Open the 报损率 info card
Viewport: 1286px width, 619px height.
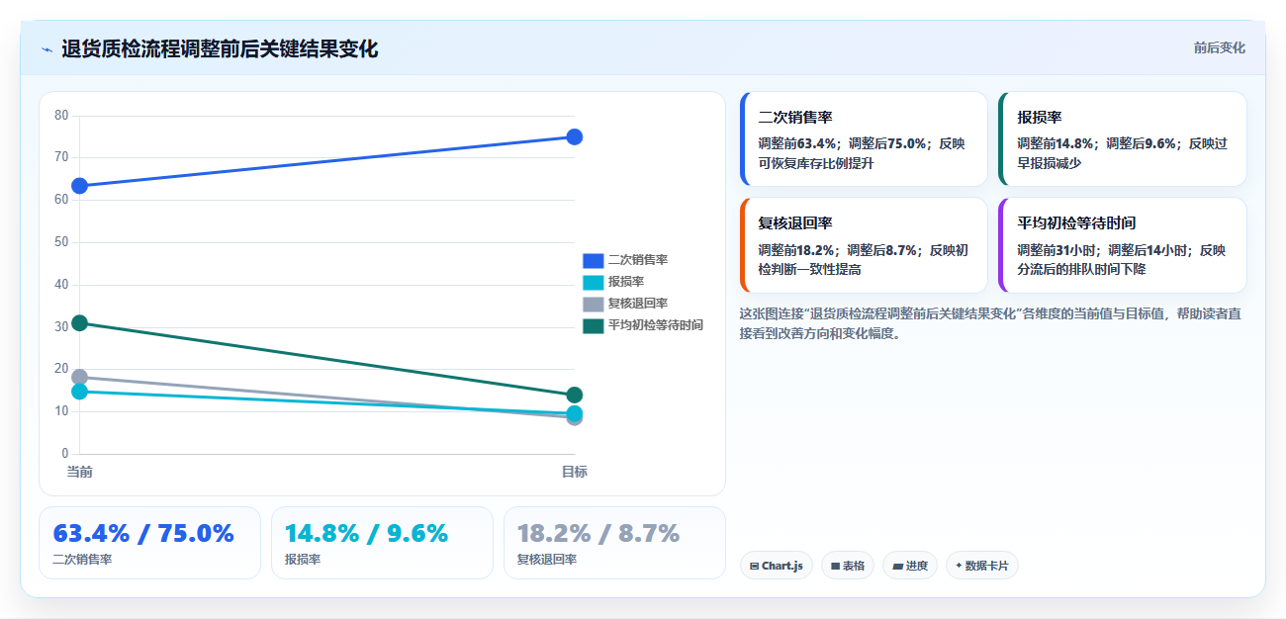1123,139
